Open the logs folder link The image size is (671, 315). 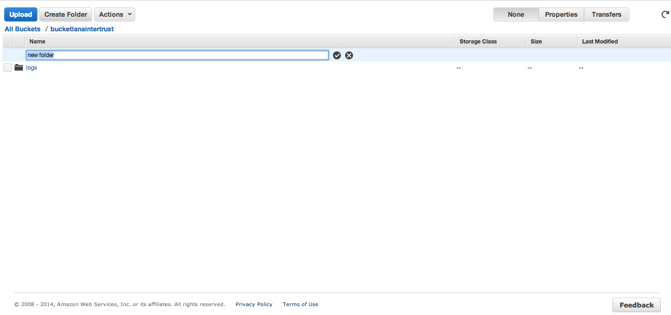click(31, 68)
